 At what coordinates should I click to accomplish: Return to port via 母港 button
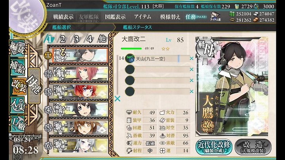click(34, 86)
